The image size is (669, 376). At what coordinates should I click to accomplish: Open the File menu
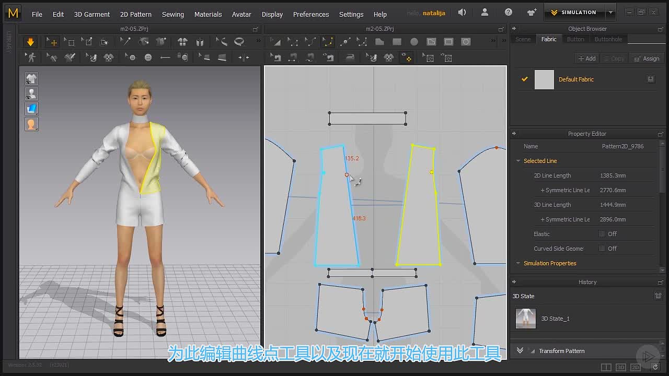[x=37, y=14]
